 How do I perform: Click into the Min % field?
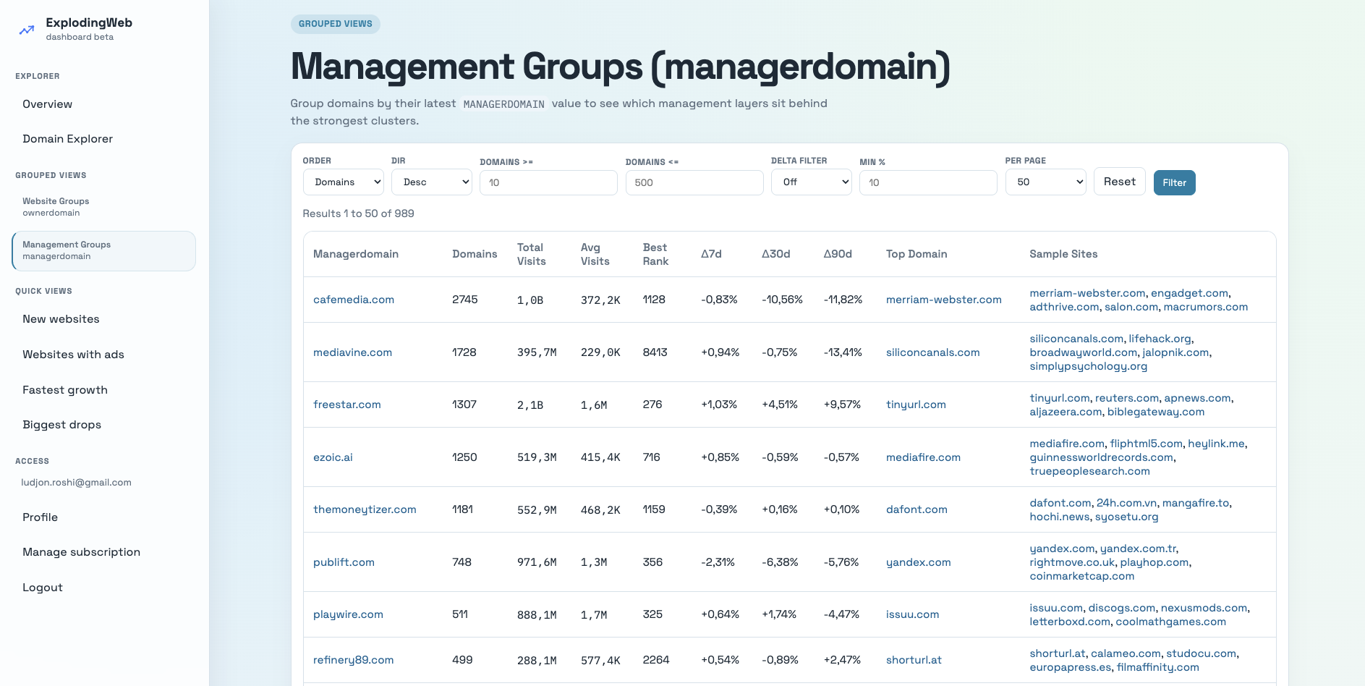point(928,183)
